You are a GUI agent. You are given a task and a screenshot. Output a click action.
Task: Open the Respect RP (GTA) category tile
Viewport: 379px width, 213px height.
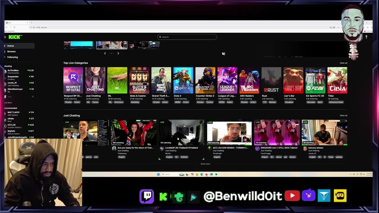73,80
